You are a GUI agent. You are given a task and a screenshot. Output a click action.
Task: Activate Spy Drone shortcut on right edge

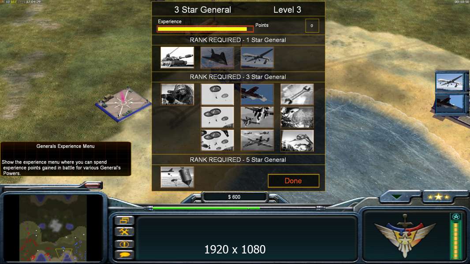pyautogui.click(x=450, y=82)
